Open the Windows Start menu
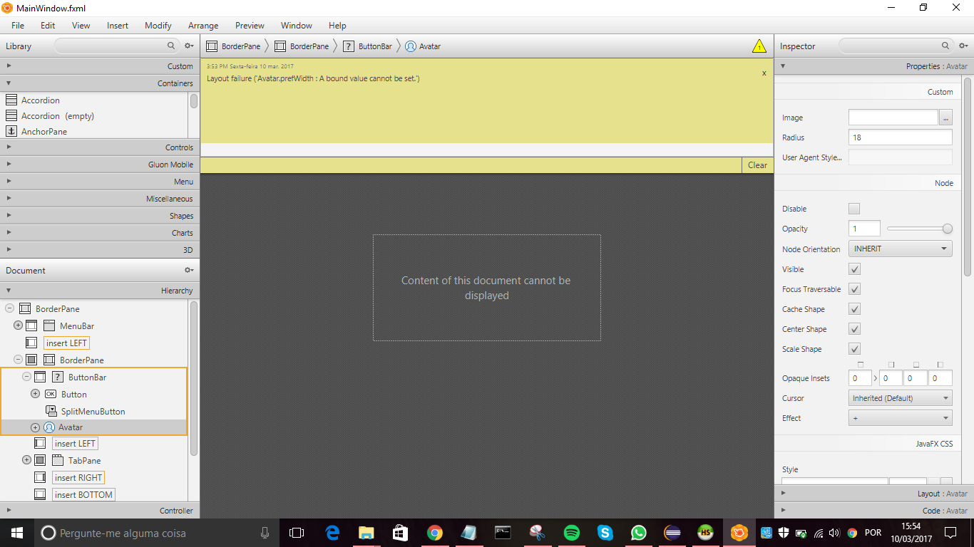This screenshot has width=974, height=547. pos(17,533)
